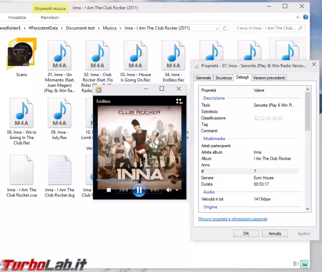
Task: Refresh the Explorer folder view
Action: [x=225, y=28]
